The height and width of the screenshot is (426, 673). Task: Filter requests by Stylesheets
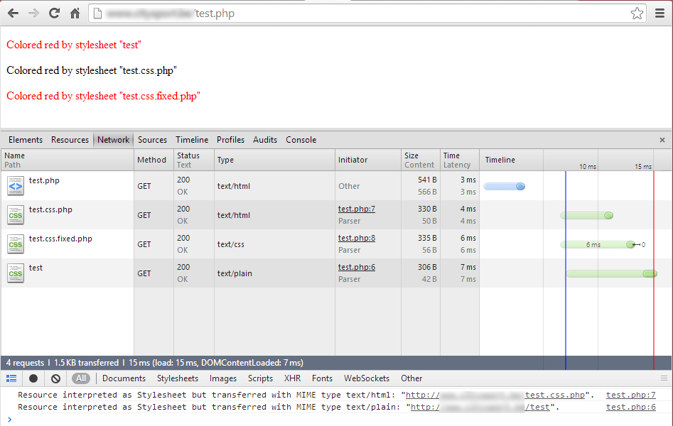[x=178, y=378]
